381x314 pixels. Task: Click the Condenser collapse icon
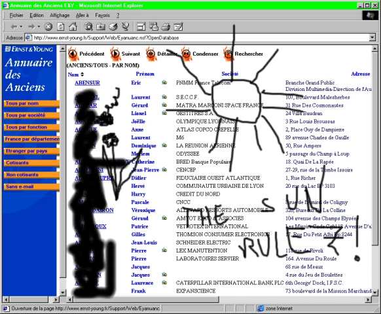[x=187, y=54]
